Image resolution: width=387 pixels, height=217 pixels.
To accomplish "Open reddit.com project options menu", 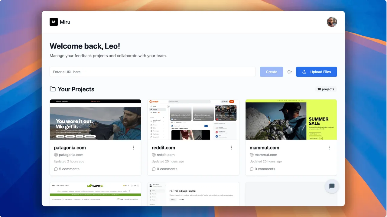I will [231, 148].
